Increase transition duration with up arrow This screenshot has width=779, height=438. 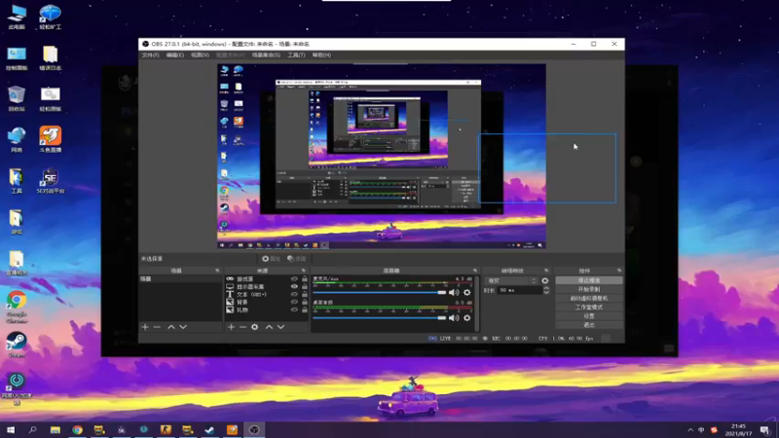point(546,288)
